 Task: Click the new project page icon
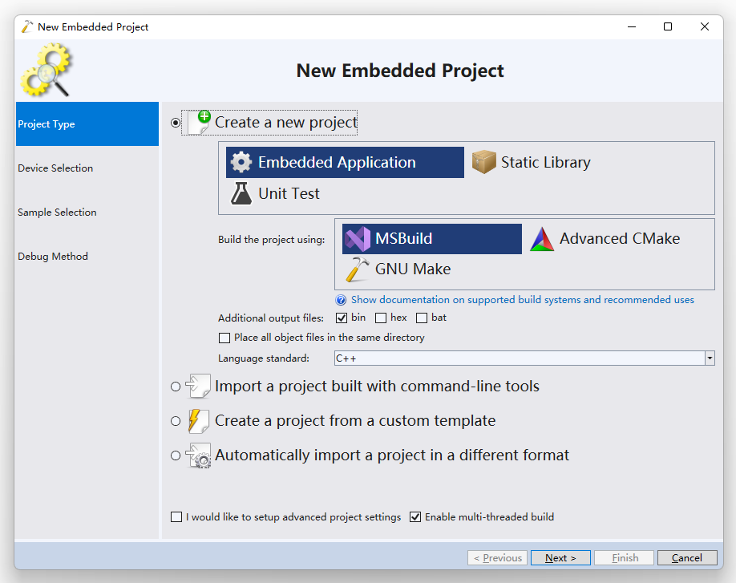[200, 123]
